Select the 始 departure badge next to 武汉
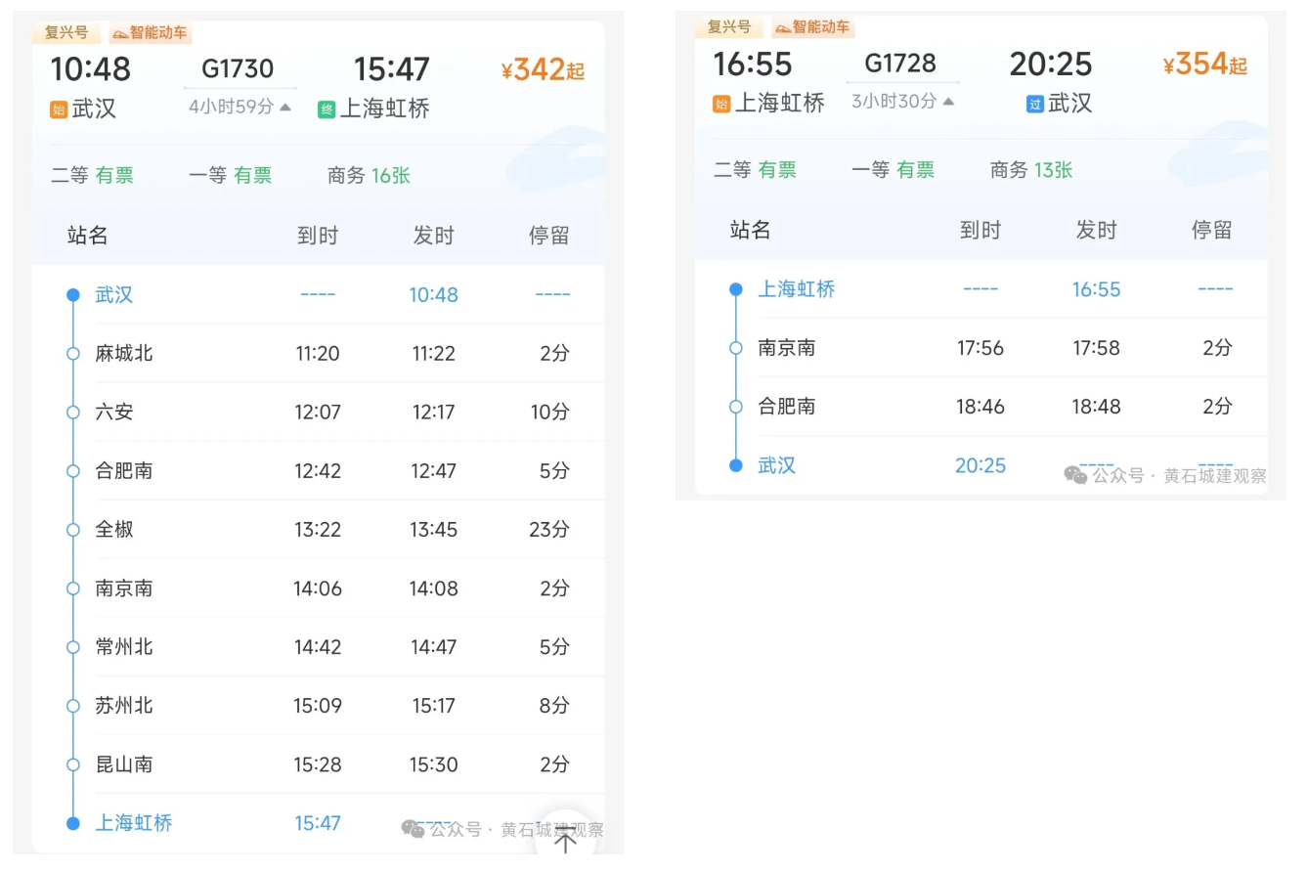 point(58,110)
